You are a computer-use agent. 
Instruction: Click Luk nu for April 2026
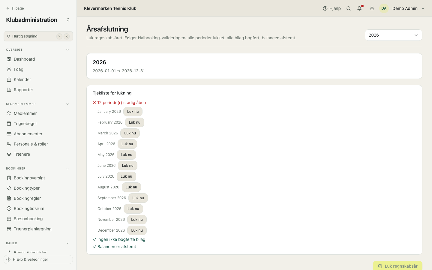(x=127, y=144)
